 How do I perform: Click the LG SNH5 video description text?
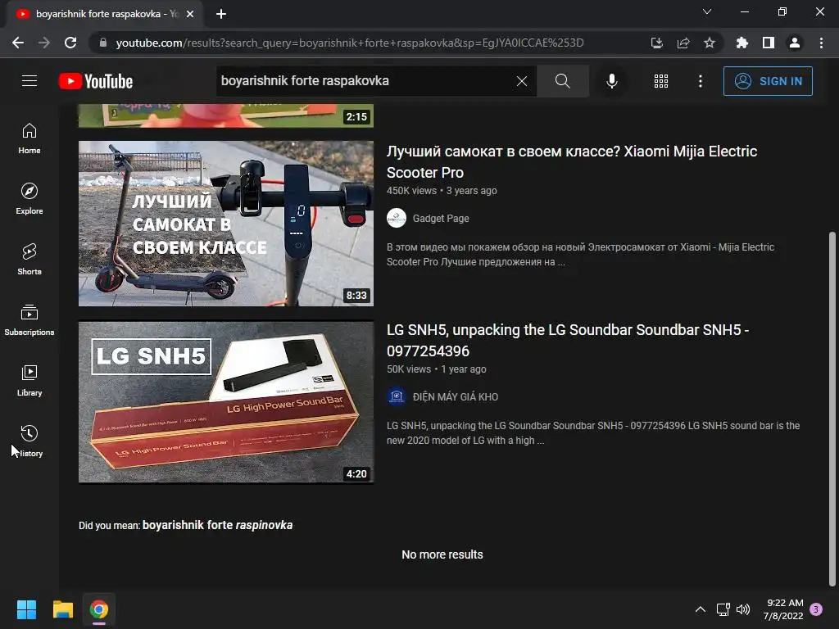(x=593, y=433)
